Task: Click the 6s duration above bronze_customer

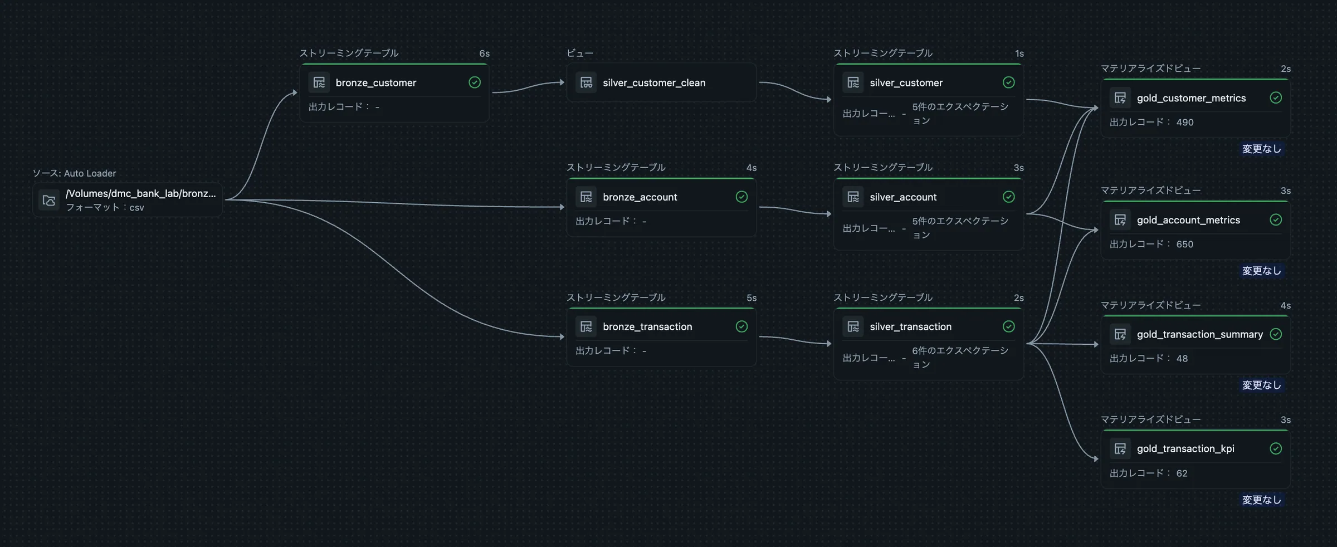Action: tap(484, 53)
